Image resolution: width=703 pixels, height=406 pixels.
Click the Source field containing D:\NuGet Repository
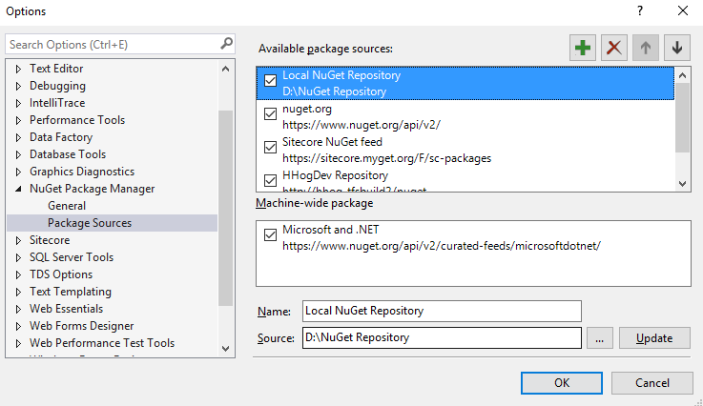(442, 337)
